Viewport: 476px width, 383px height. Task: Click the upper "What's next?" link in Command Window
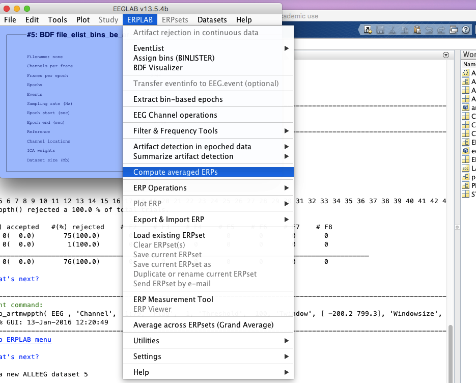coord(19,279)
